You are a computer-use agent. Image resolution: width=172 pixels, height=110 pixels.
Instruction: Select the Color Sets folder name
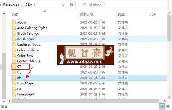25,55
